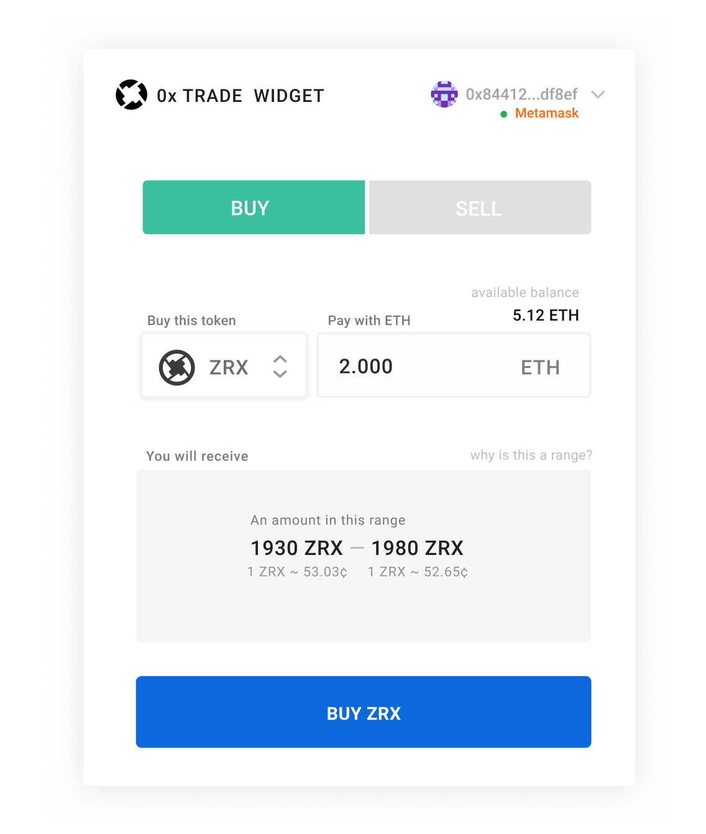The width and height of the screenshot is (706, 834).
Task: Open the 'why is this a range?' link
Action: pos(531,456)
